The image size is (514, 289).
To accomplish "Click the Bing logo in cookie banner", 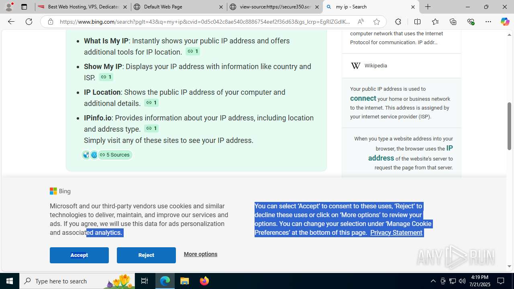I will tap(60, 191).
